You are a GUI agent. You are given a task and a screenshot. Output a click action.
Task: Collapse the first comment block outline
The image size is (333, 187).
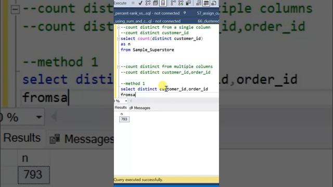pos(119,28)
